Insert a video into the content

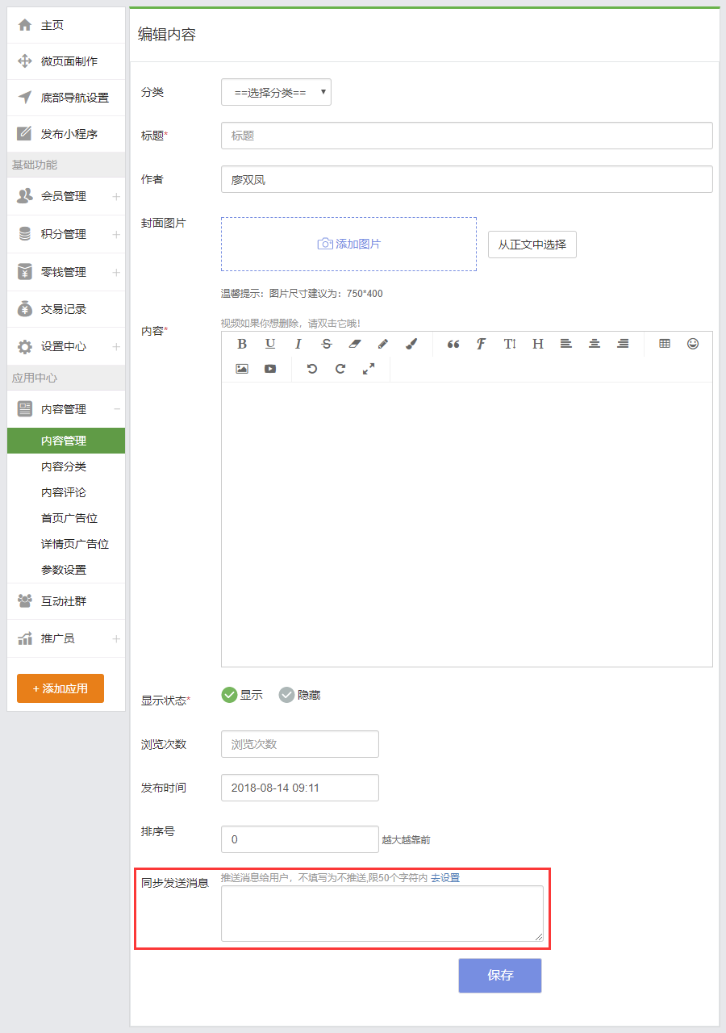point(270,369)
